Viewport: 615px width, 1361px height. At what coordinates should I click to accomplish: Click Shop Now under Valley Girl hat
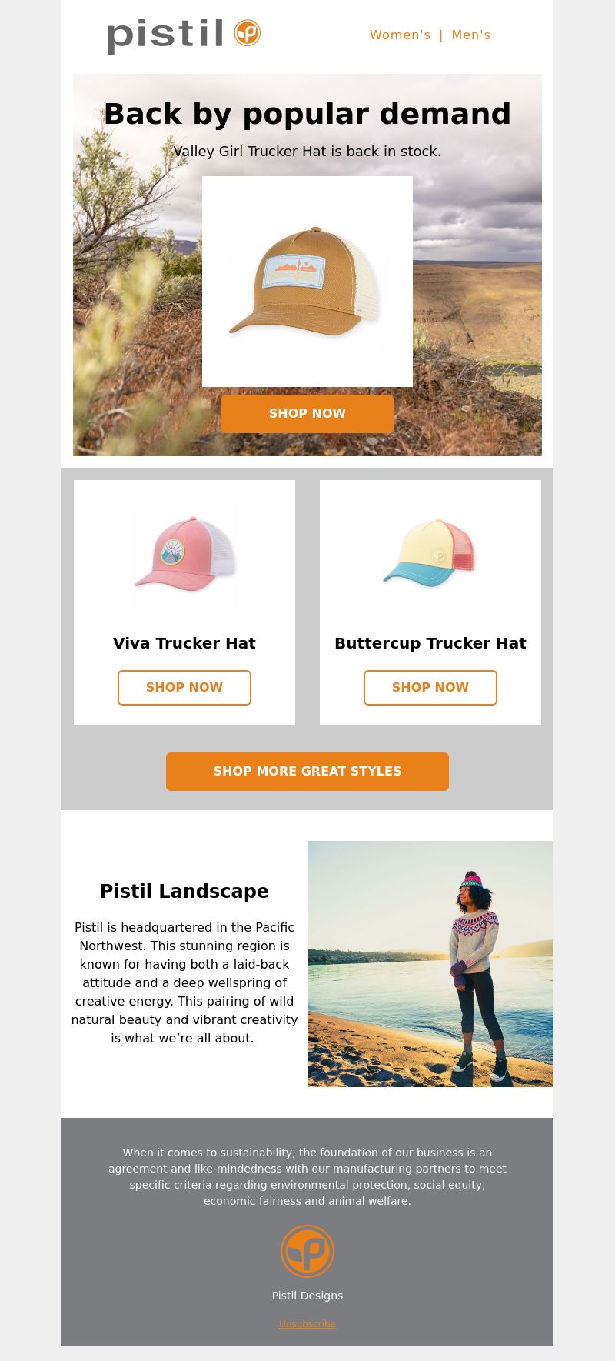point(307,414)
